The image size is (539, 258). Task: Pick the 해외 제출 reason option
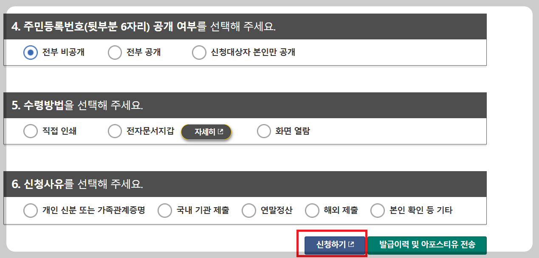point(312,210)
